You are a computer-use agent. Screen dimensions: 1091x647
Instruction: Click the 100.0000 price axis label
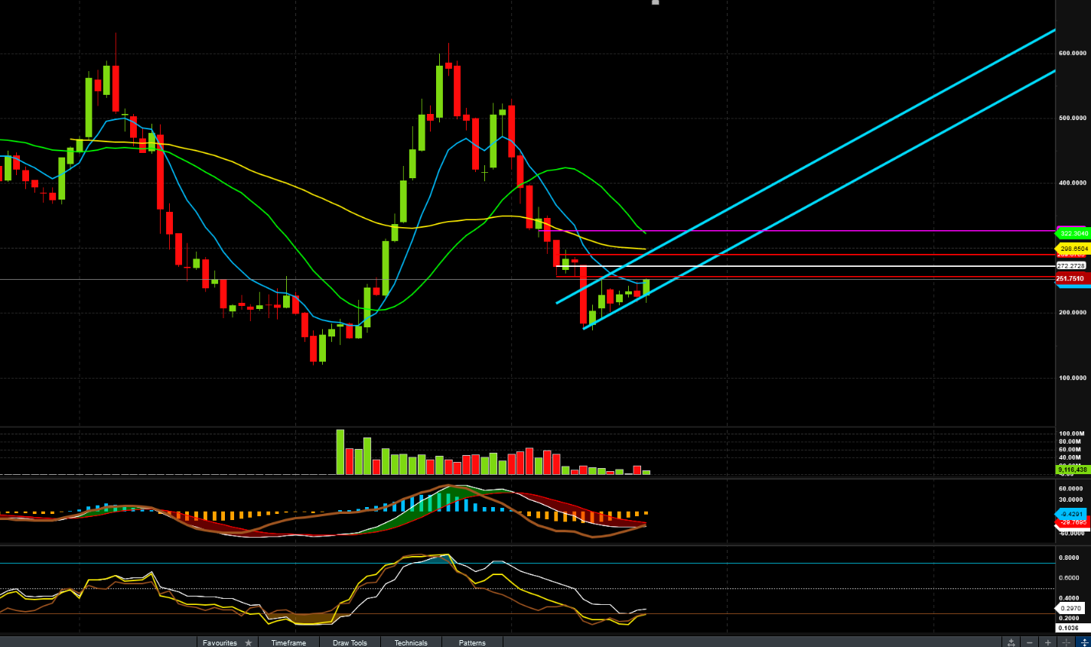pyautogui.click(x=1073, y=378)
